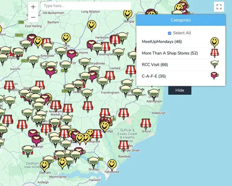The width and height of the screenshot is (232, 186).
Task: Click the Categories panel header
Action: (x=181, y=20)
